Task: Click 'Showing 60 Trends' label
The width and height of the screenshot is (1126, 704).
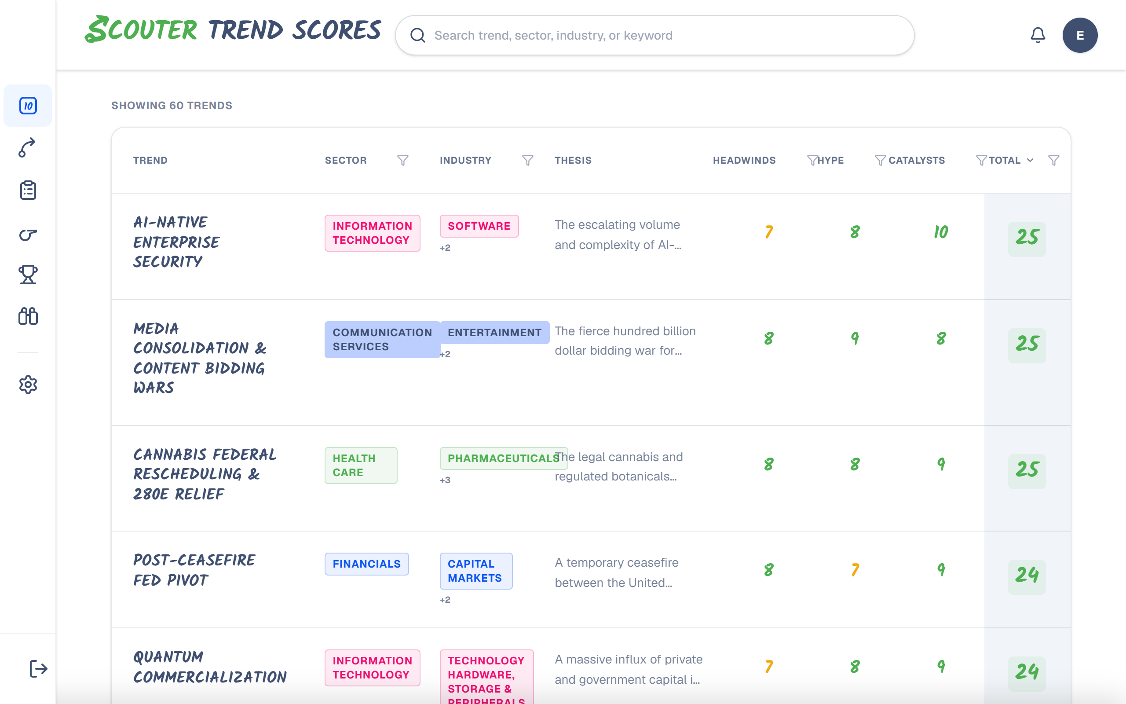Action: (x=172, y=106)
